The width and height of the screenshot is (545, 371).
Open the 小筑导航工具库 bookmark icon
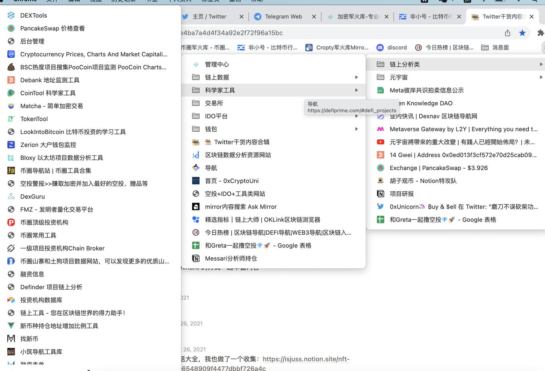[11, 351]
